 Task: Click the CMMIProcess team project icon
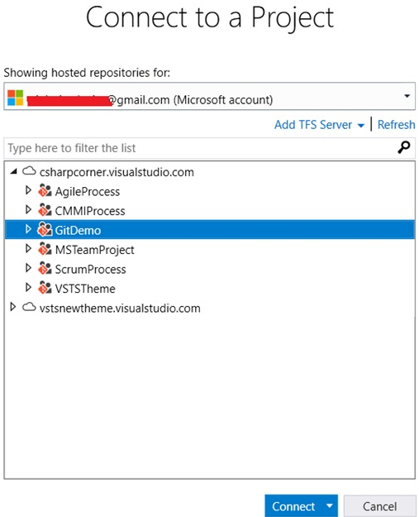click(x=45, y=210)
